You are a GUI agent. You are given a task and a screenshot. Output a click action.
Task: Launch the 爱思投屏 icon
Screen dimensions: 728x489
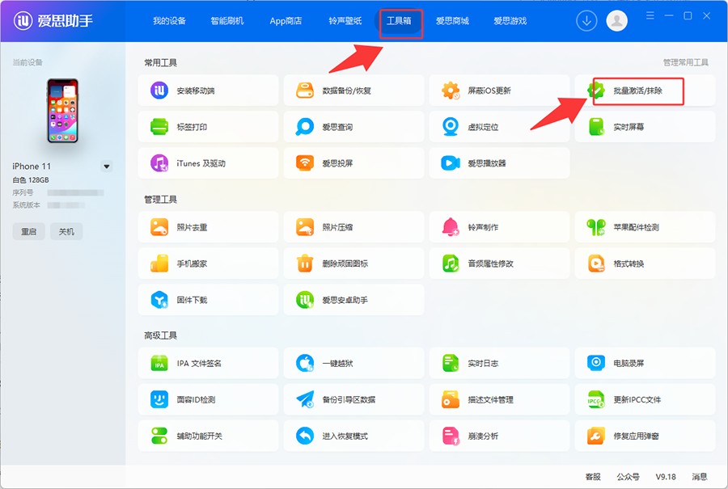[305, 163]
